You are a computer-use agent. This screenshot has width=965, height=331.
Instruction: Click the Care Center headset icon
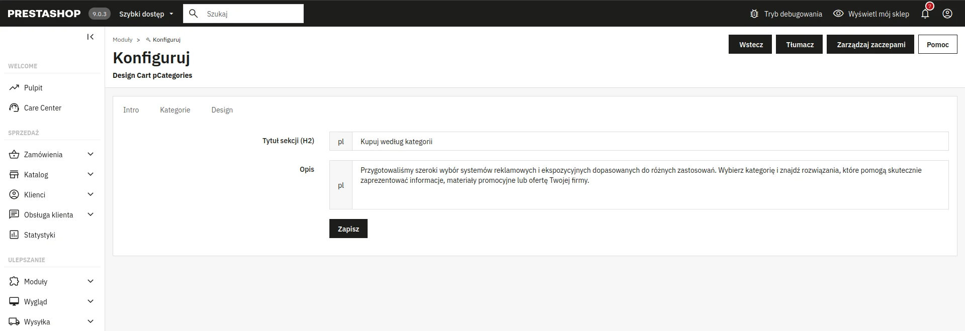pos(14,107)
